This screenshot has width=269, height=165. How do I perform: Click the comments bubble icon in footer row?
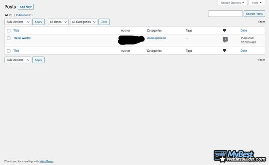pos(225,51)
